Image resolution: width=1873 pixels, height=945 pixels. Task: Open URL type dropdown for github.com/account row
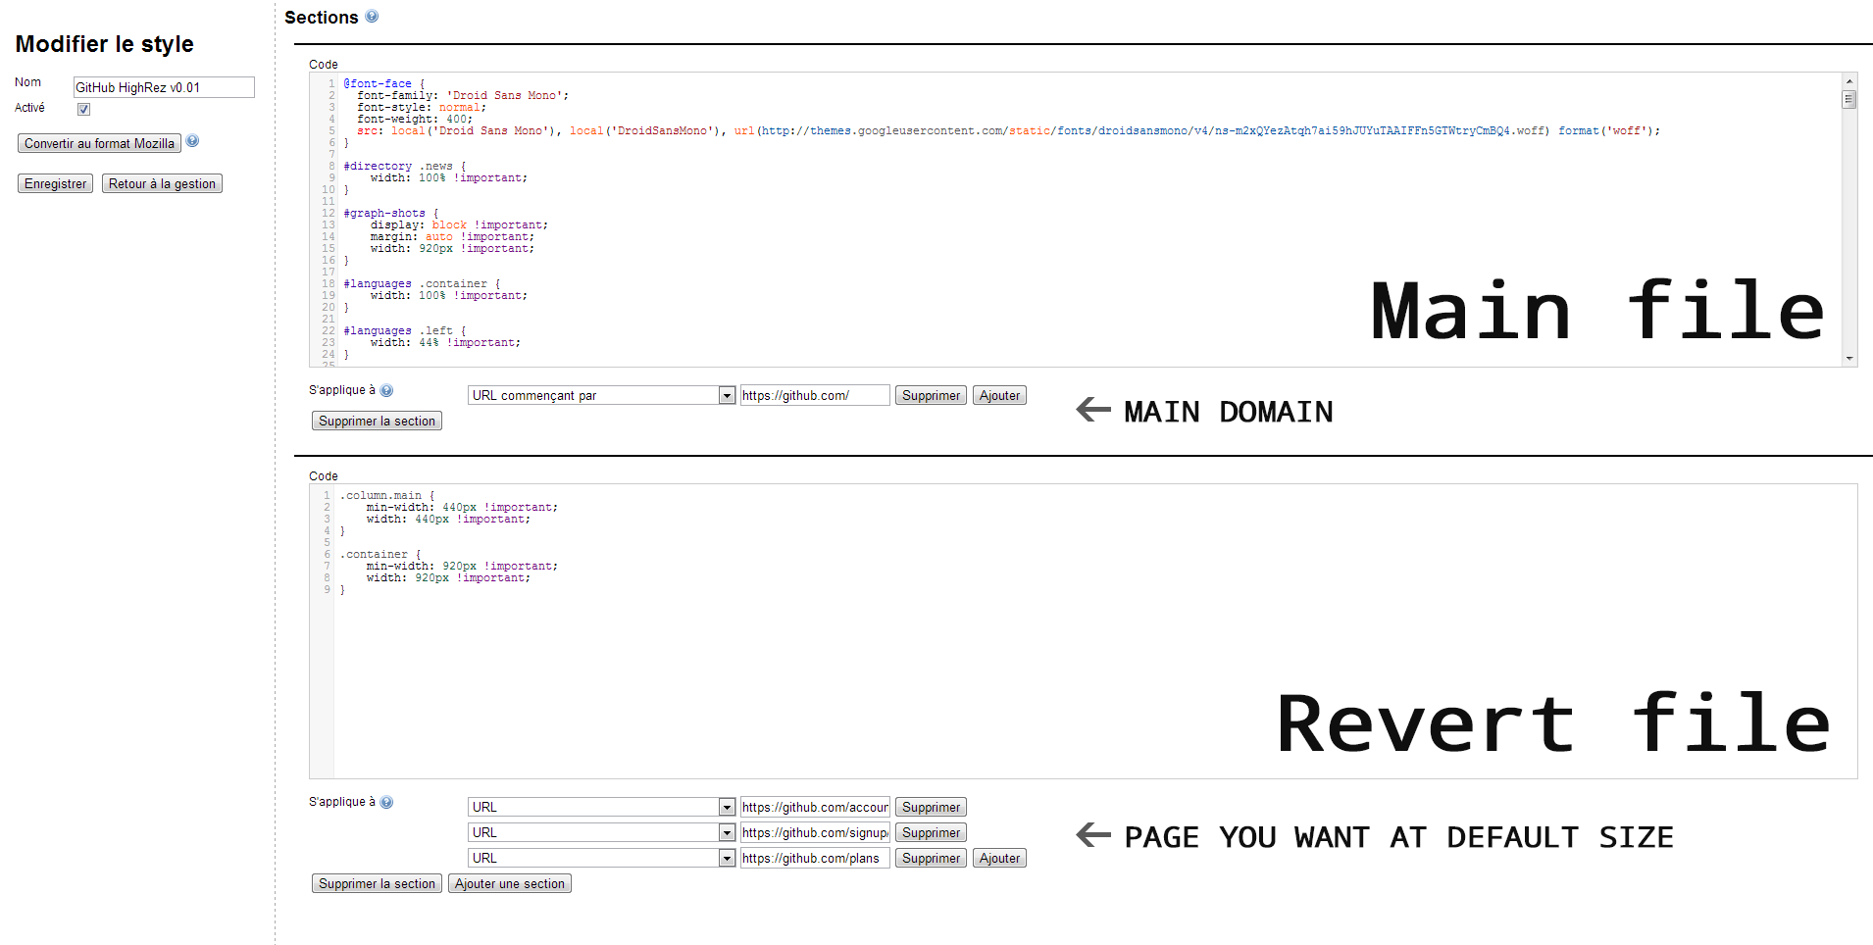tap(601, 807)
